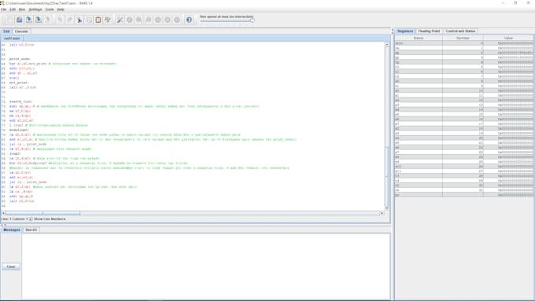The width and height of the screenshot is (535, 301).
Task: Create a new file with the New toolbar icon
Action: point(10,20)
